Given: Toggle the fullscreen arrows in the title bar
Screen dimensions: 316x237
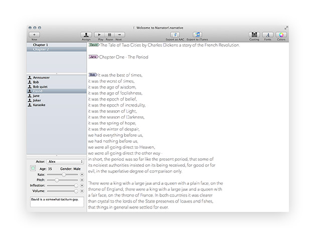Looking at the screenshot, I should [x=286, y=28].
